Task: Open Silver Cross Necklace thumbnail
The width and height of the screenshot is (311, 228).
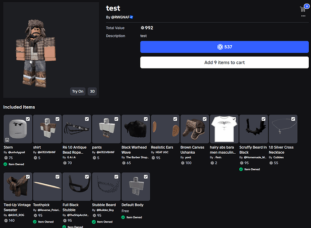Action: coord(283,129)
